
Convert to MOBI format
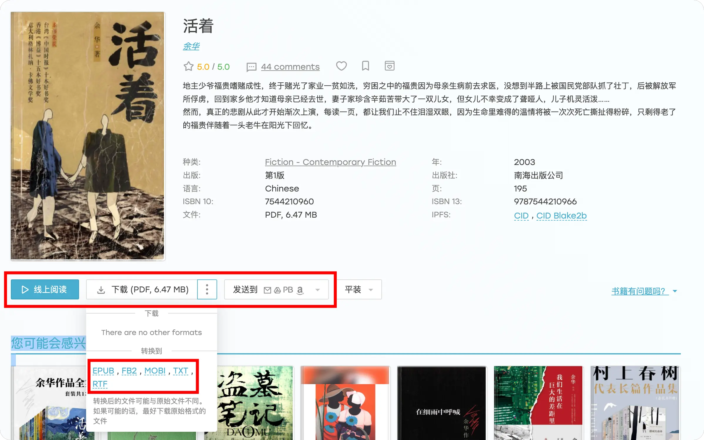(x=155, y=371)
